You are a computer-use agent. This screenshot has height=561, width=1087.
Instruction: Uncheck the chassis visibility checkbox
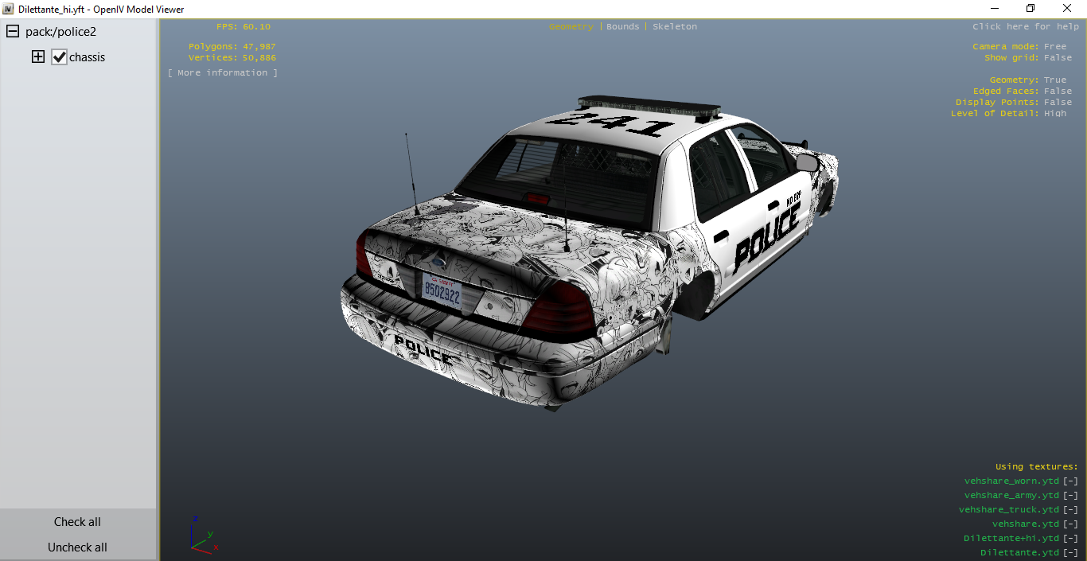[59, 57]
